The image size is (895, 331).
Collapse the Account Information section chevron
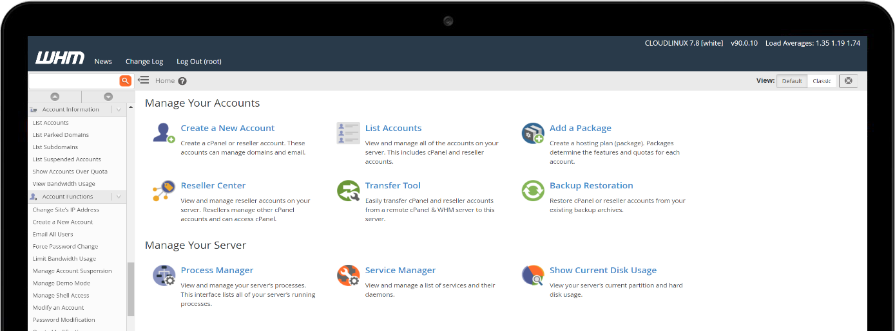pyautogui.click(x=119, y=110)
